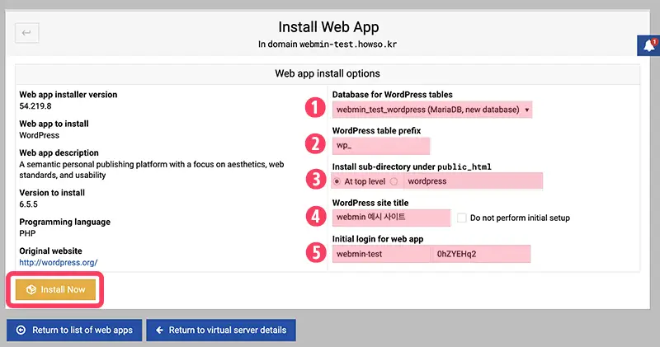Viewport: 660px width, 347px height.
Task: Click the PHP programming language value
Action: click(27, 233)
